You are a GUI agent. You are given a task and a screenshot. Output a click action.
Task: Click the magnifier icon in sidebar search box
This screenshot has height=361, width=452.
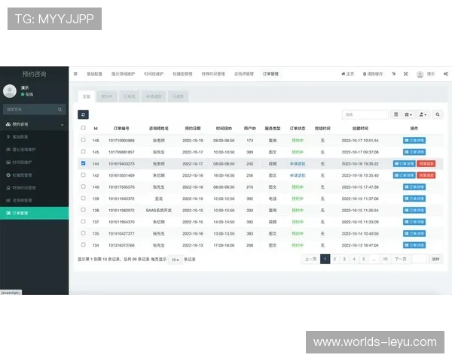click(x=61, y=109)
